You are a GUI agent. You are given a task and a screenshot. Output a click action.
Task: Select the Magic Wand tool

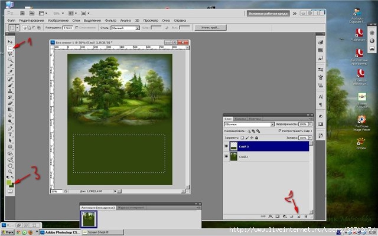pos(10,60)
